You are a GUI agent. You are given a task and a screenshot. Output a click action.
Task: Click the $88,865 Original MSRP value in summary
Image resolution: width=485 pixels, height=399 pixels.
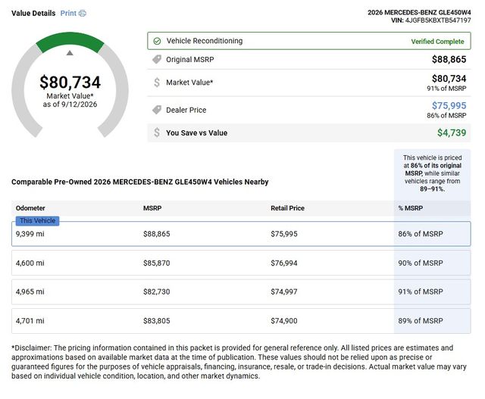[449, 59]
